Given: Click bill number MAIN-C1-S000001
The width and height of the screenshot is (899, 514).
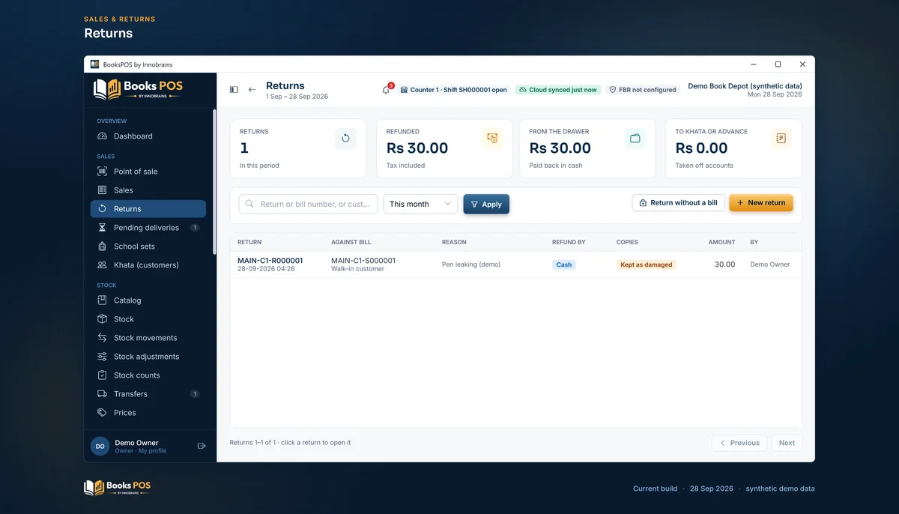Looking at the screenshot, I should point(363,261).
